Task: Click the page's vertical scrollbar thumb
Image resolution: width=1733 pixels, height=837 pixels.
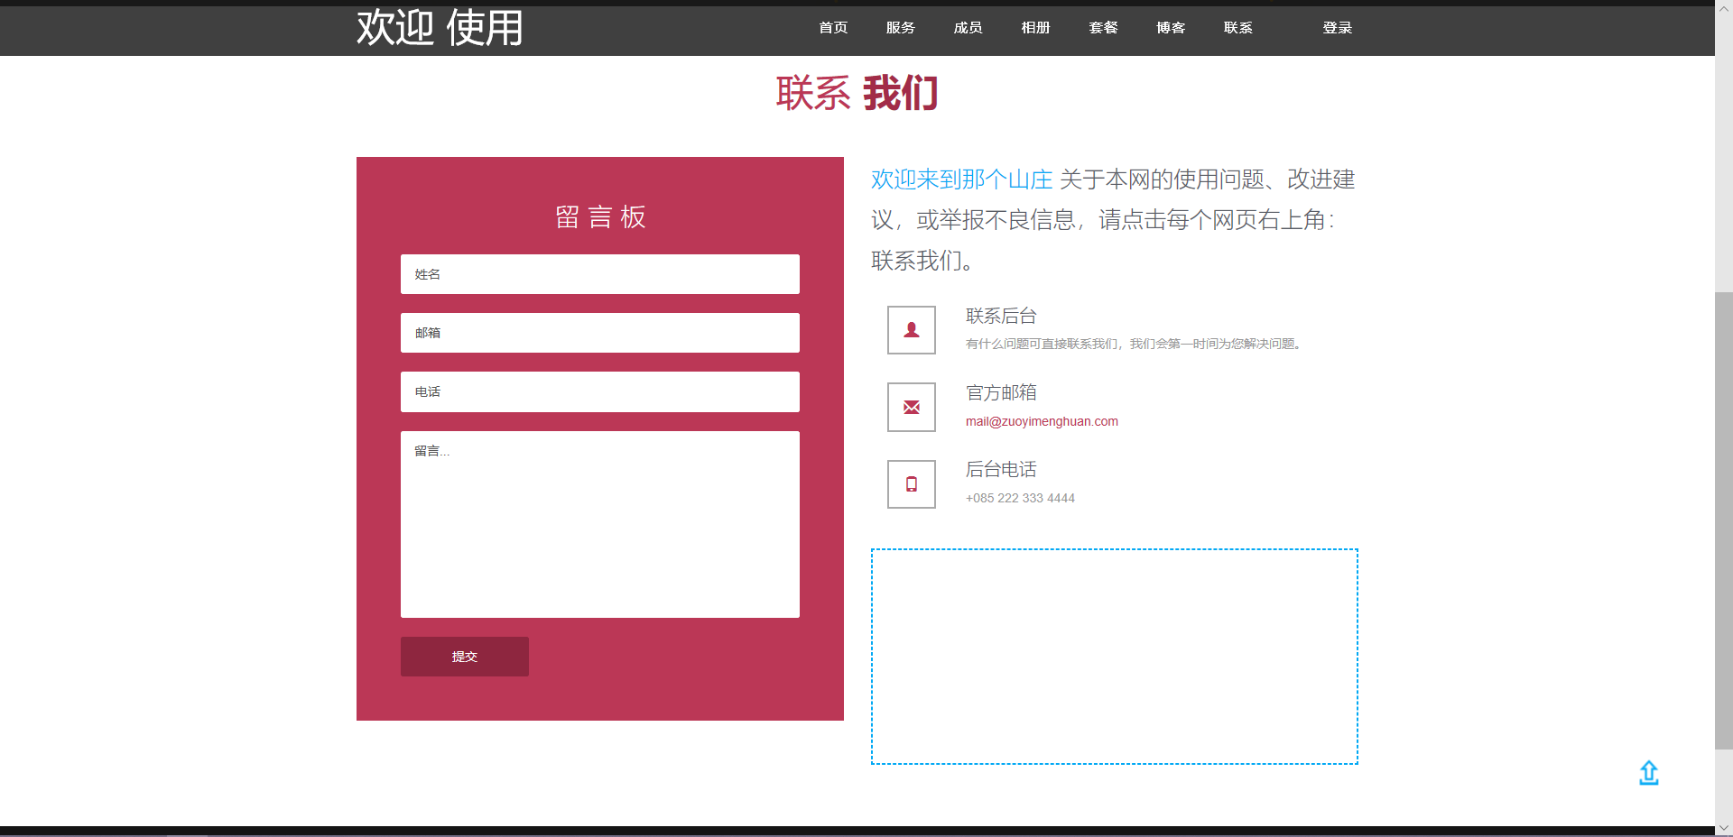Action: [x=1723, y=520]
